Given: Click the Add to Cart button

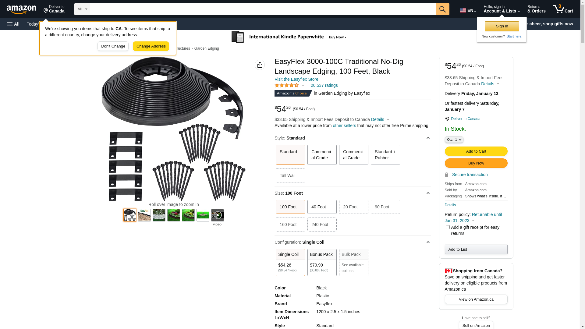Looking at the screenshot, I should [476, 151].
